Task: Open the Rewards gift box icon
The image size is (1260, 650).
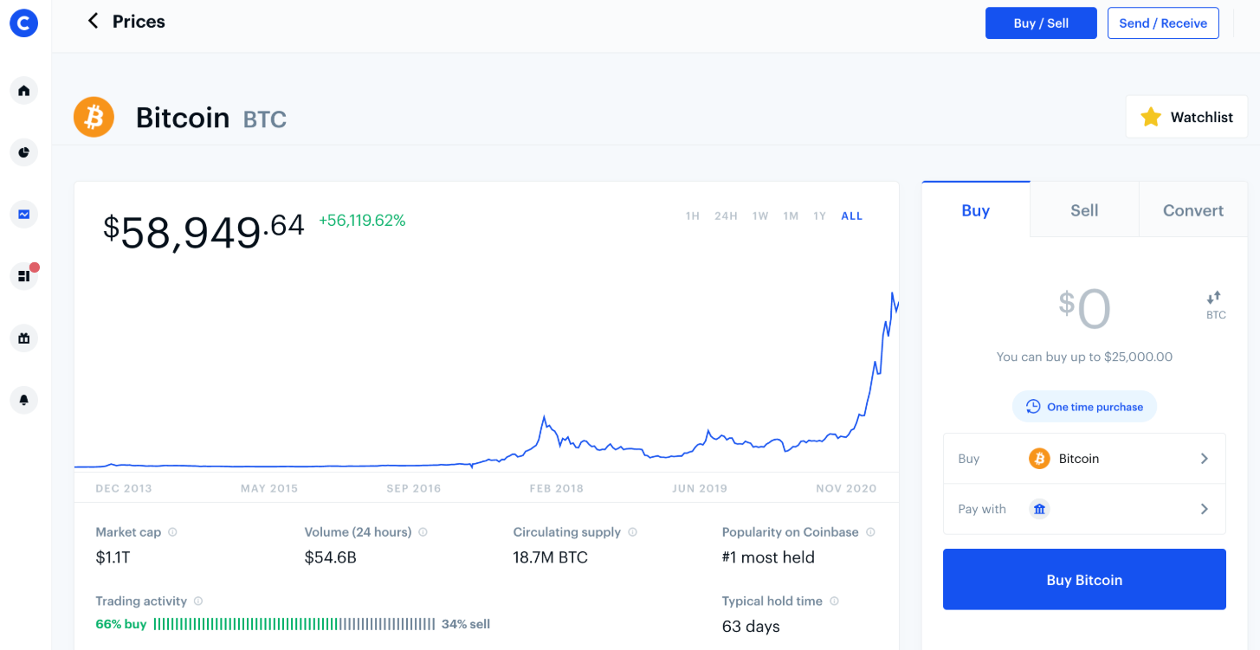Action: [23, 338]
